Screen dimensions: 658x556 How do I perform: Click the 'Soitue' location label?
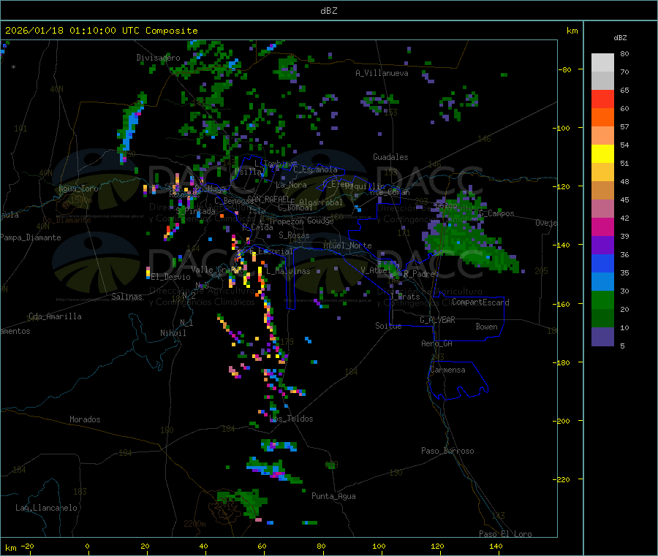tap(388, 326)
